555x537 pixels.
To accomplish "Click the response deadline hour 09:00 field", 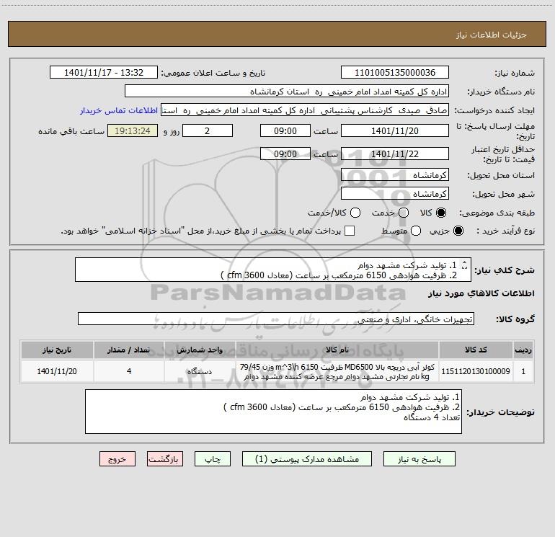I will pos(285,130).
